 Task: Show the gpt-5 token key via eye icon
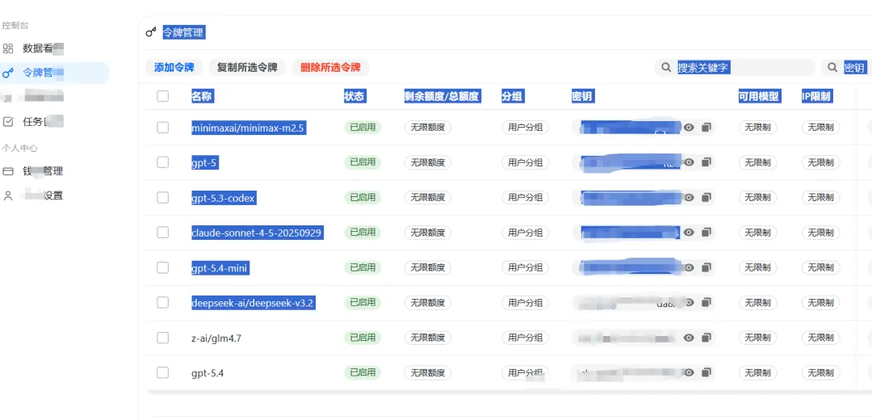(x=689, y=162)
